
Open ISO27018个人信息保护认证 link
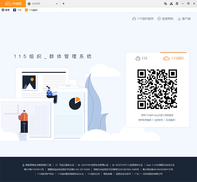coord(127,165)
